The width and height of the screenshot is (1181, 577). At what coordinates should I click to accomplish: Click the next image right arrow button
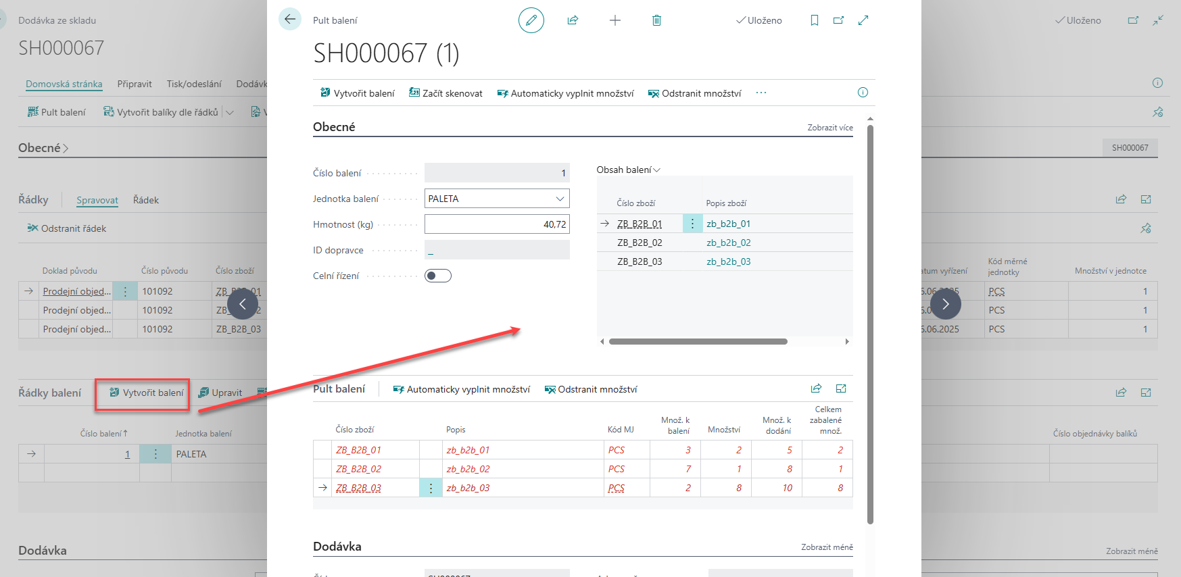click(945, 304)
